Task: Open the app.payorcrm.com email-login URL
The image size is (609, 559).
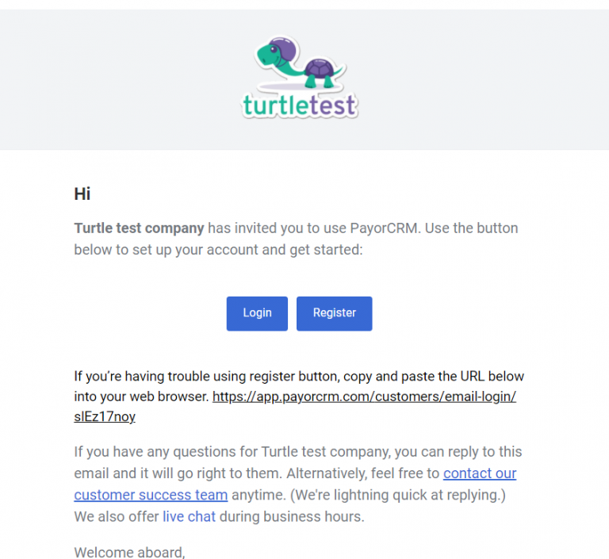Action: (364, 396)
